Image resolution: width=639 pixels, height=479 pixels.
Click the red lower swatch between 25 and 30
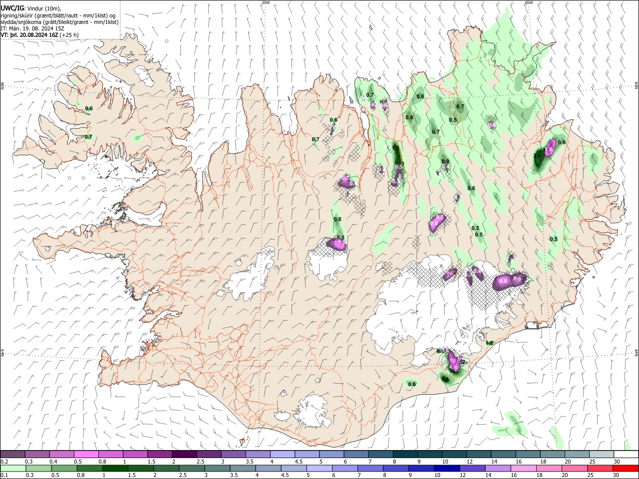point(600,468)
